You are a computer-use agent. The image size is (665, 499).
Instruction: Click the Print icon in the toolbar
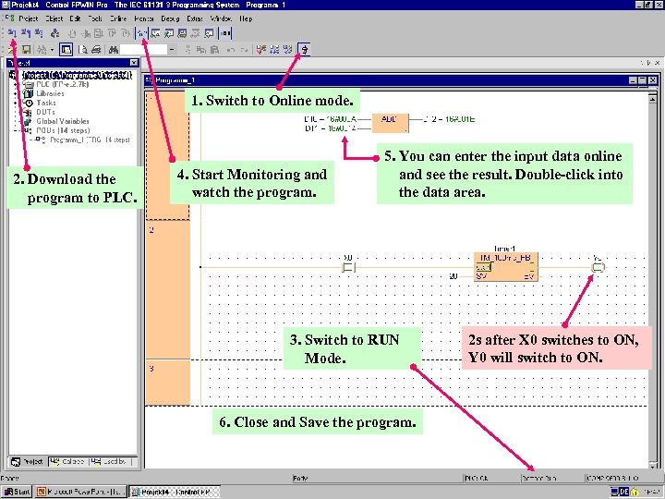96,50
